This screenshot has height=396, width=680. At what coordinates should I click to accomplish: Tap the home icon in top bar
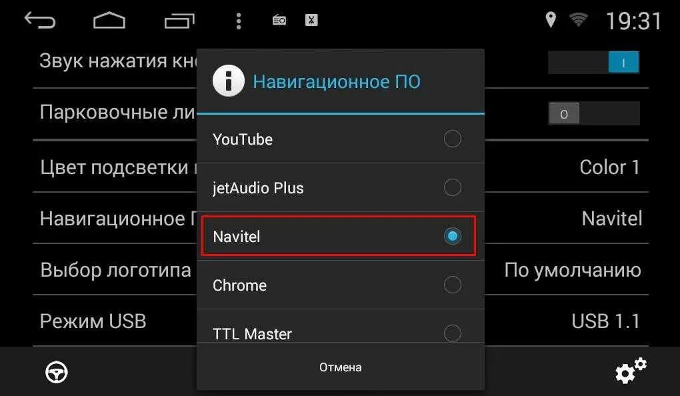(109, 21)
